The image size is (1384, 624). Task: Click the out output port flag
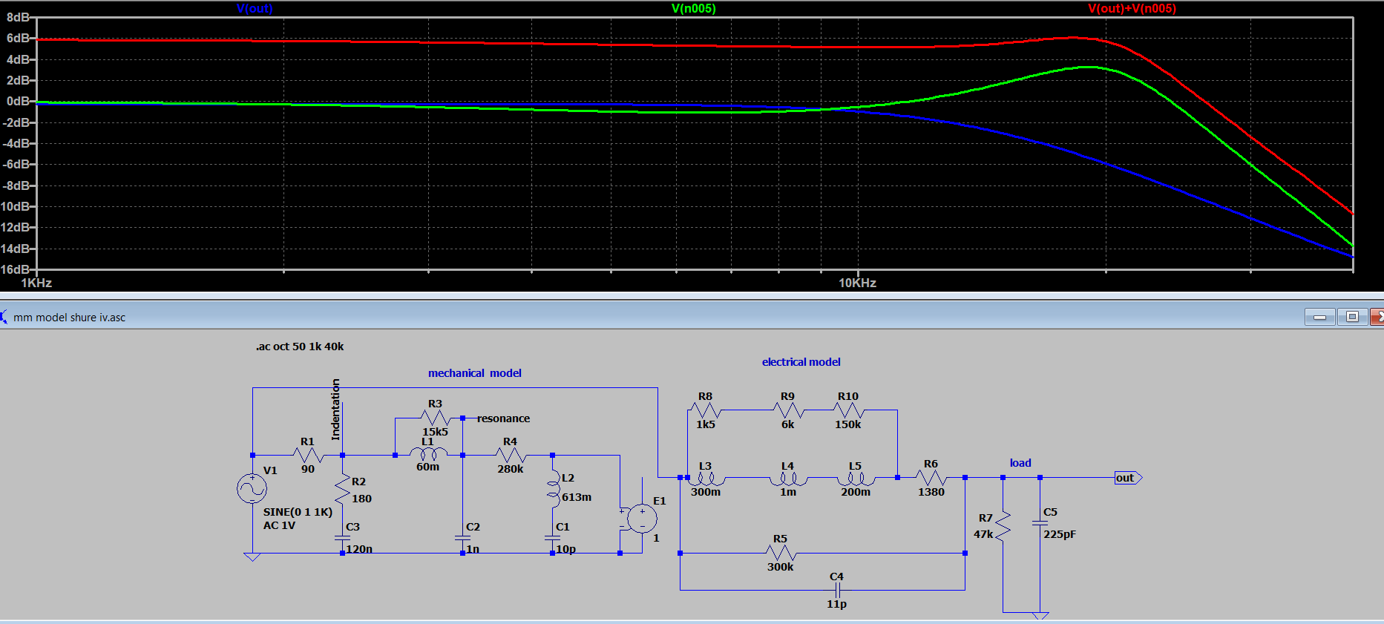[1127, 478]
